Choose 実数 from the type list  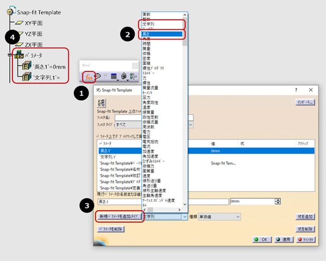click(x=146, y=14)
